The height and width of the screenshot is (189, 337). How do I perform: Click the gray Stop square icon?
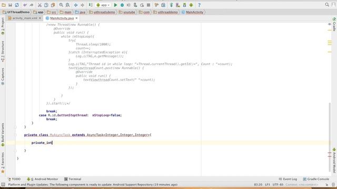point(148,5)
